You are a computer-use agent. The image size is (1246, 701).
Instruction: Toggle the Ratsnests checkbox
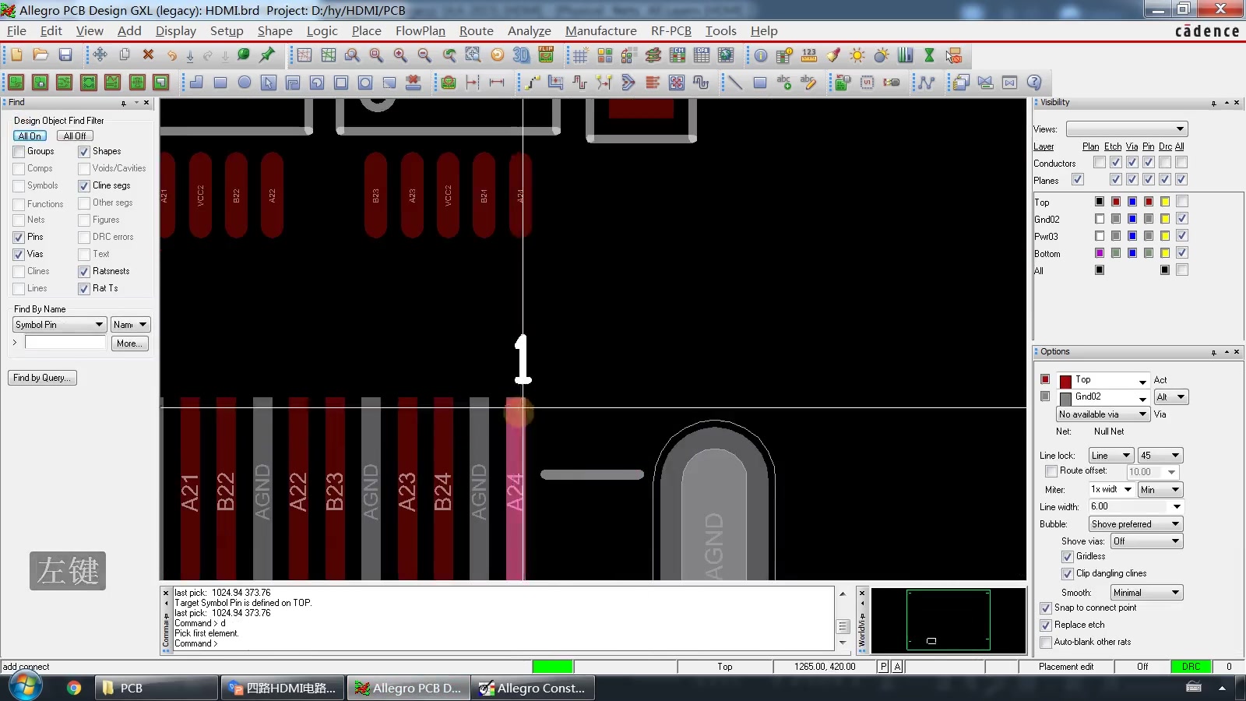pyautogui.click(x=84, y=272)
